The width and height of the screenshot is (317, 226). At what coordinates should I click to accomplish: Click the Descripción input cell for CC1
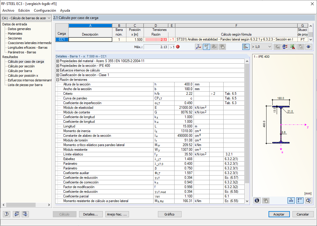(90, 40)
